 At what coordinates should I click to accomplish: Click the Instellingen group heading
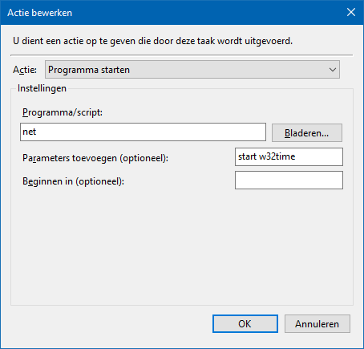tap(42, 88)
